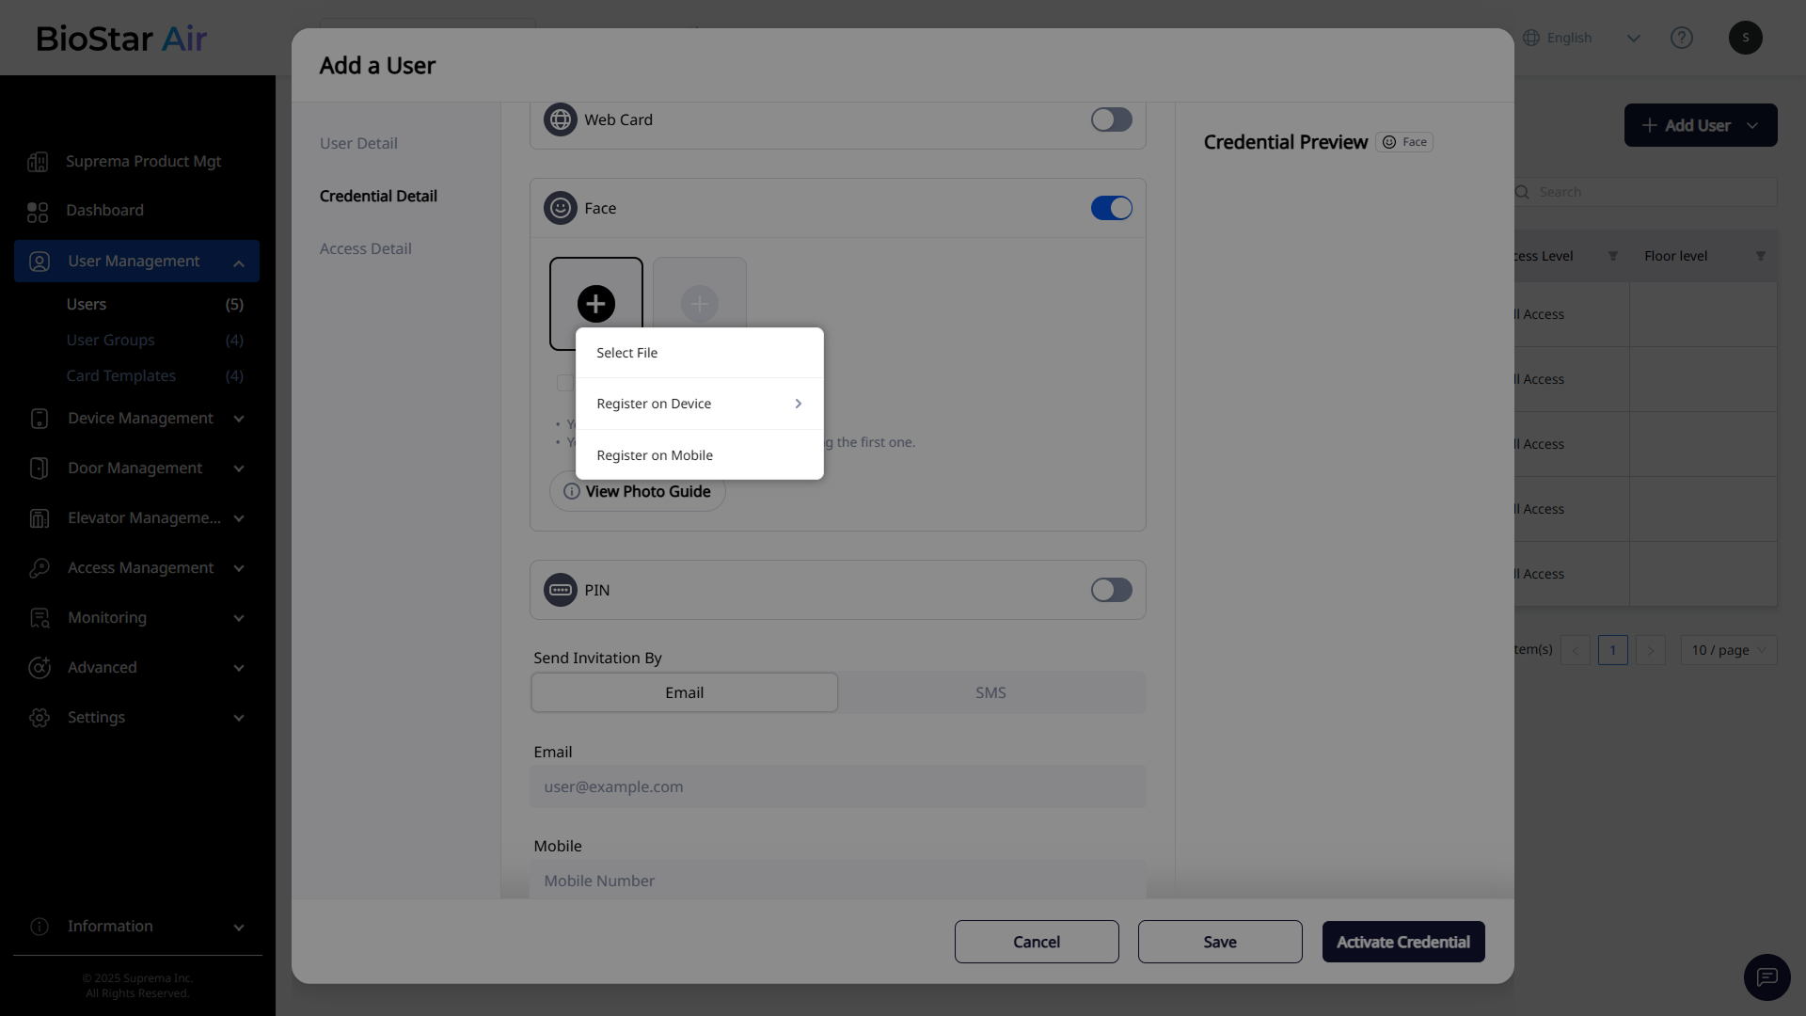Expand the Register on Device submenu
The height and width of the screenshot is (1016, 1806).
pyautogui.click(x=699, y=404)
